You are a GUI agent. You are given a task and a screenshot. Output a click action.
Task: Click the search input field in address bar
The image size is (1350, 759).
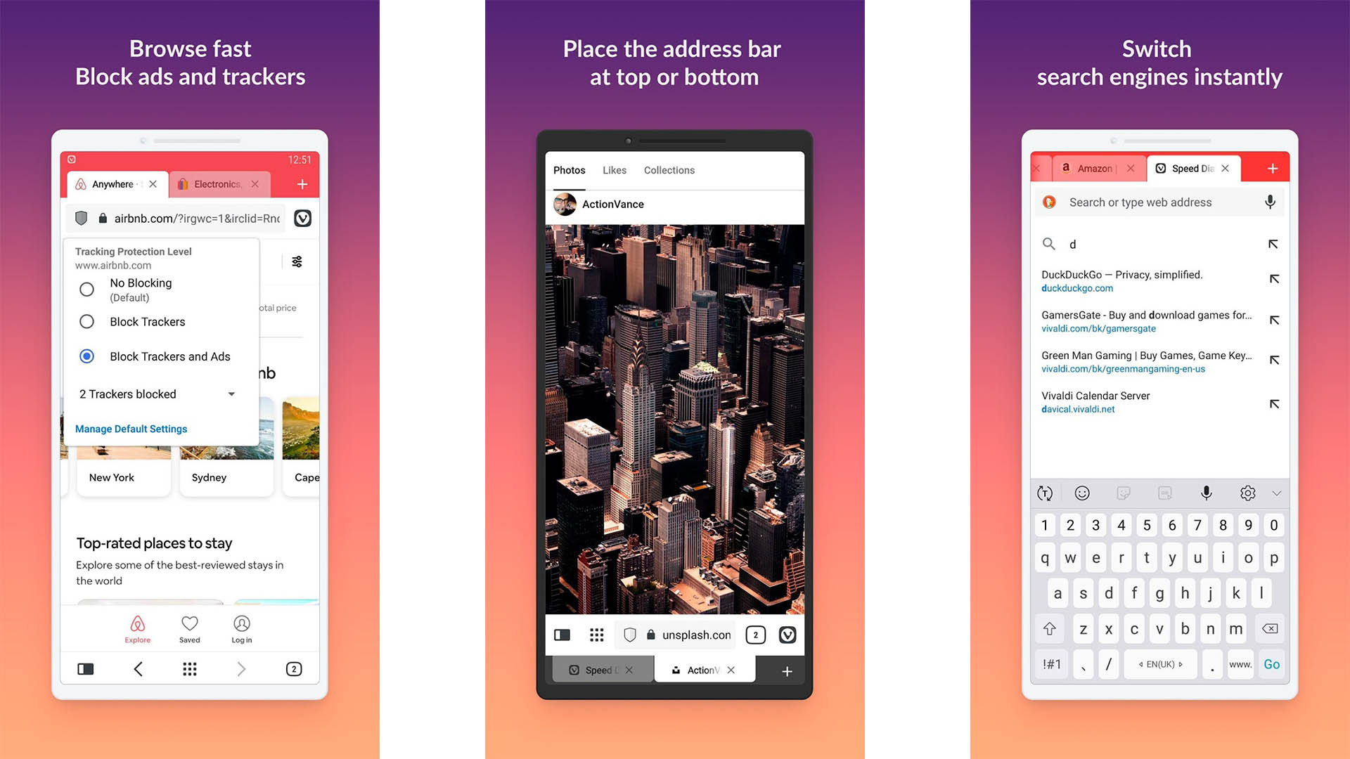[1156, 202]
